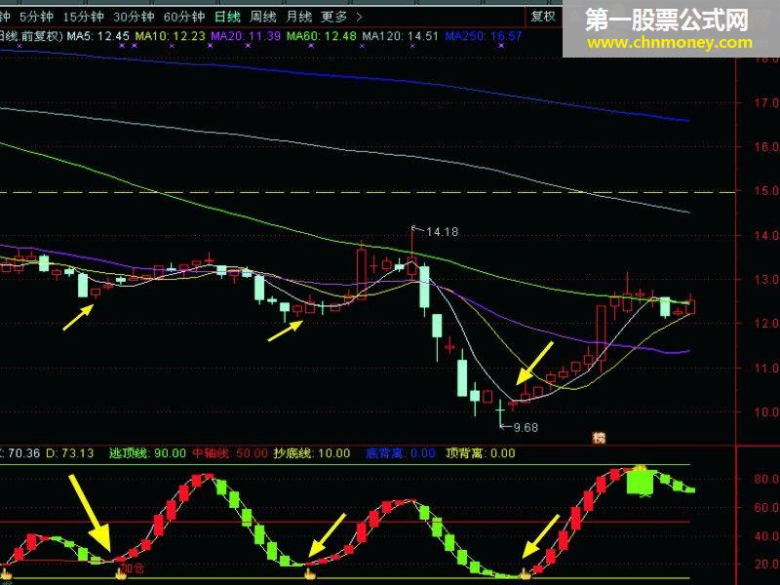Select the MA250: 16.57 indicator label
780x585 pixels.
483,36
